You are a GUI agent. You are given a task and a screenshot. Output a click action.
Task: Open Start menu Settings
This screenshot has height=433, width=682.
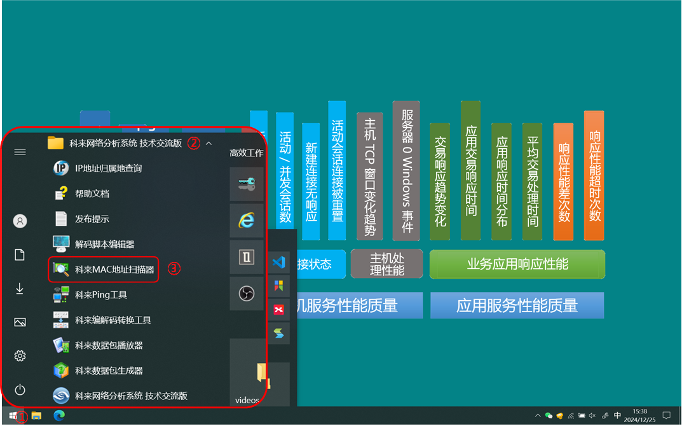(x=20, y=356)
